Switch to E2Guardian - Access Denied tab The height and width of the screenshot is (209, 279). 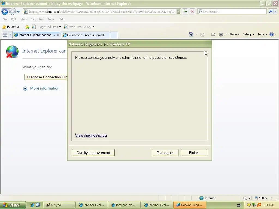click(85, 35)
